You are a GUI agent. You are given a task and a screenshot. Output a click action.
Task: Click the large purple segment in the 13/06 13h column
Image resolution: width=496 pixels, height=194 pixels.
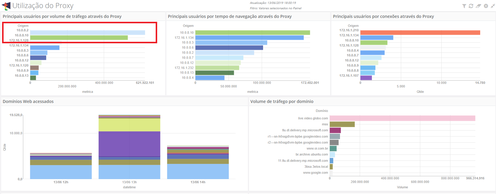coord(129,144)
